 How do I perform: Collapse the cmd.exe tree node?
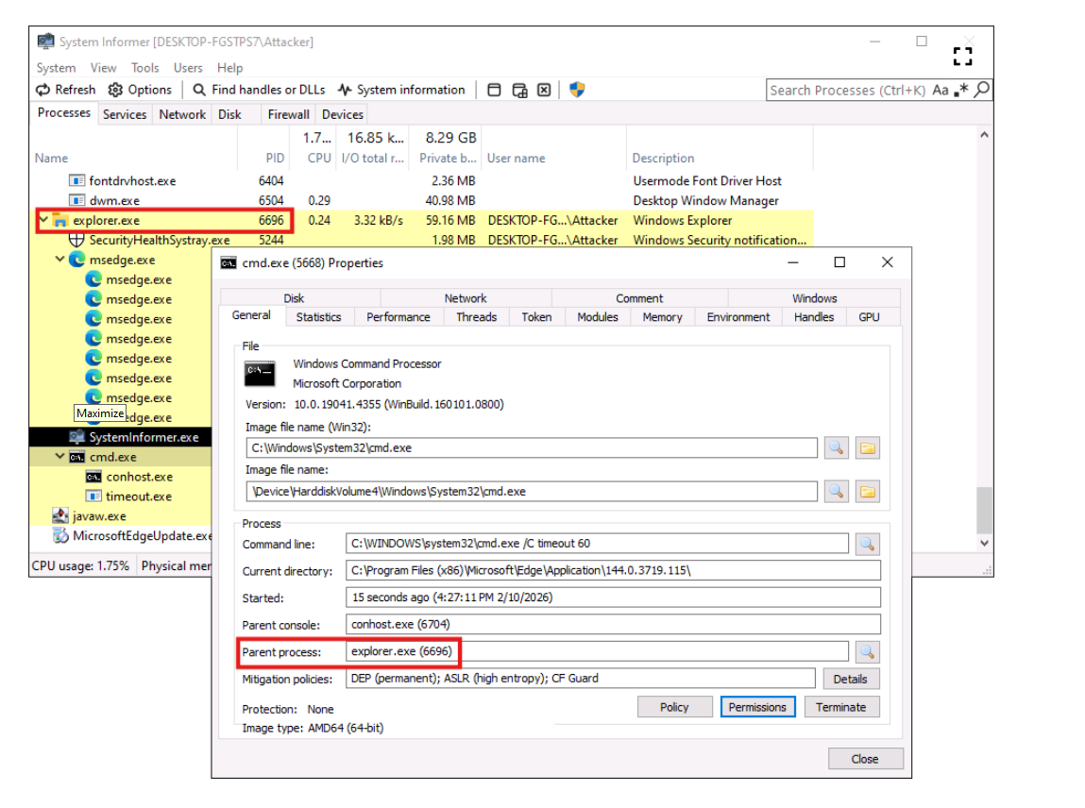[x=60, y=457]
